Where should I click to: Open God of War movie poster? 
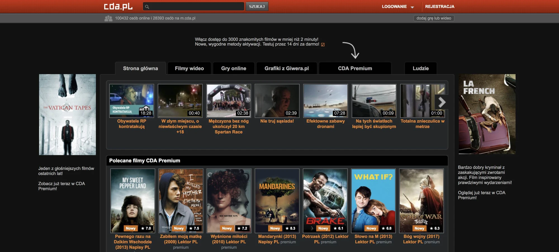point(421,201)
